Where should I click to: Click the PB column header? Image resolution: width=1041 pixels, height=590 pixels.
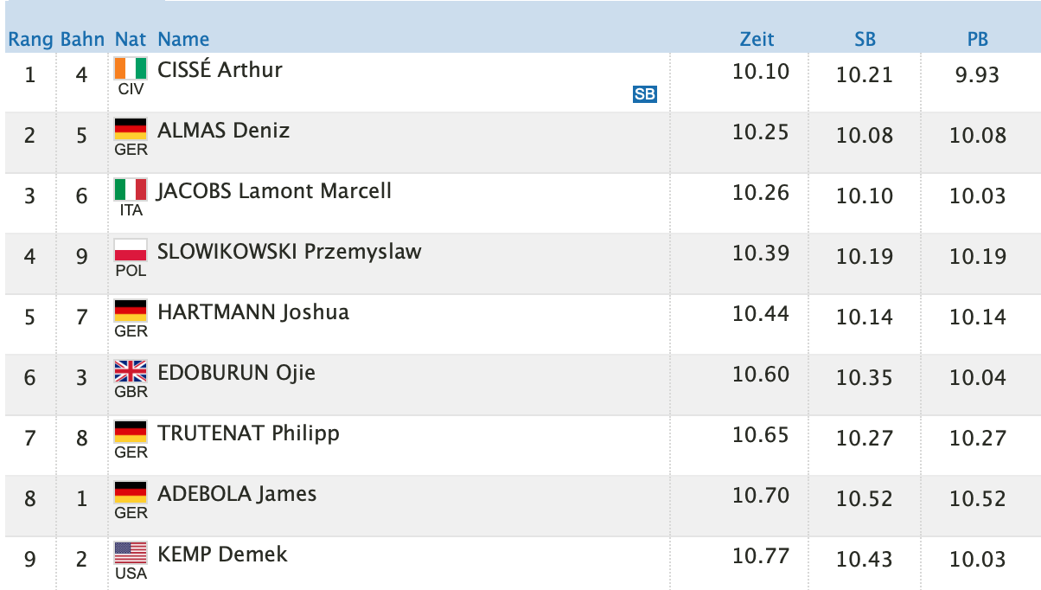(977, 39)
